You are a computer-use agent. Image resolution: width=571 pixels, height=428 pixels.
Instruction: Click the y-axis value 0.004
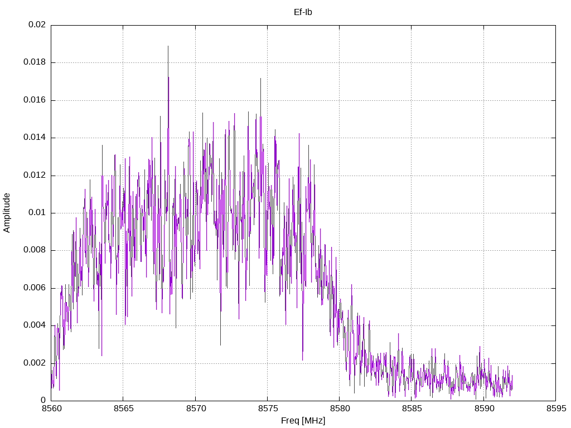[x=35, y=325]
